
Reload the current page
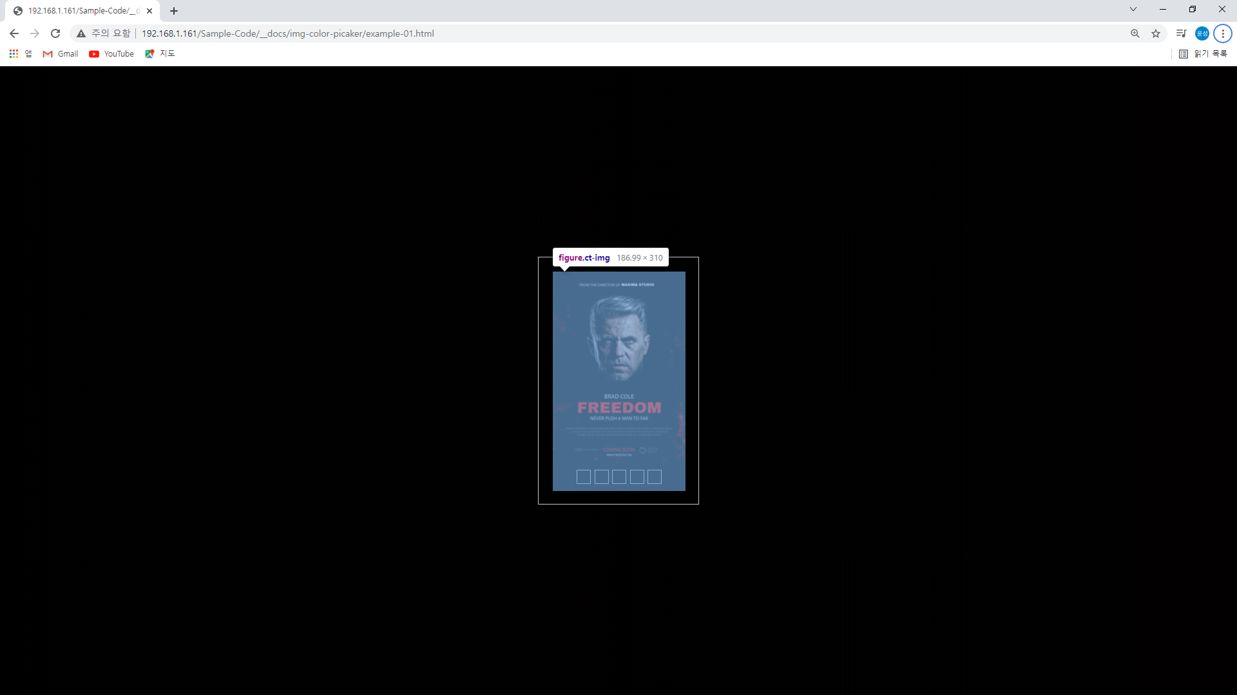(55, 33)
